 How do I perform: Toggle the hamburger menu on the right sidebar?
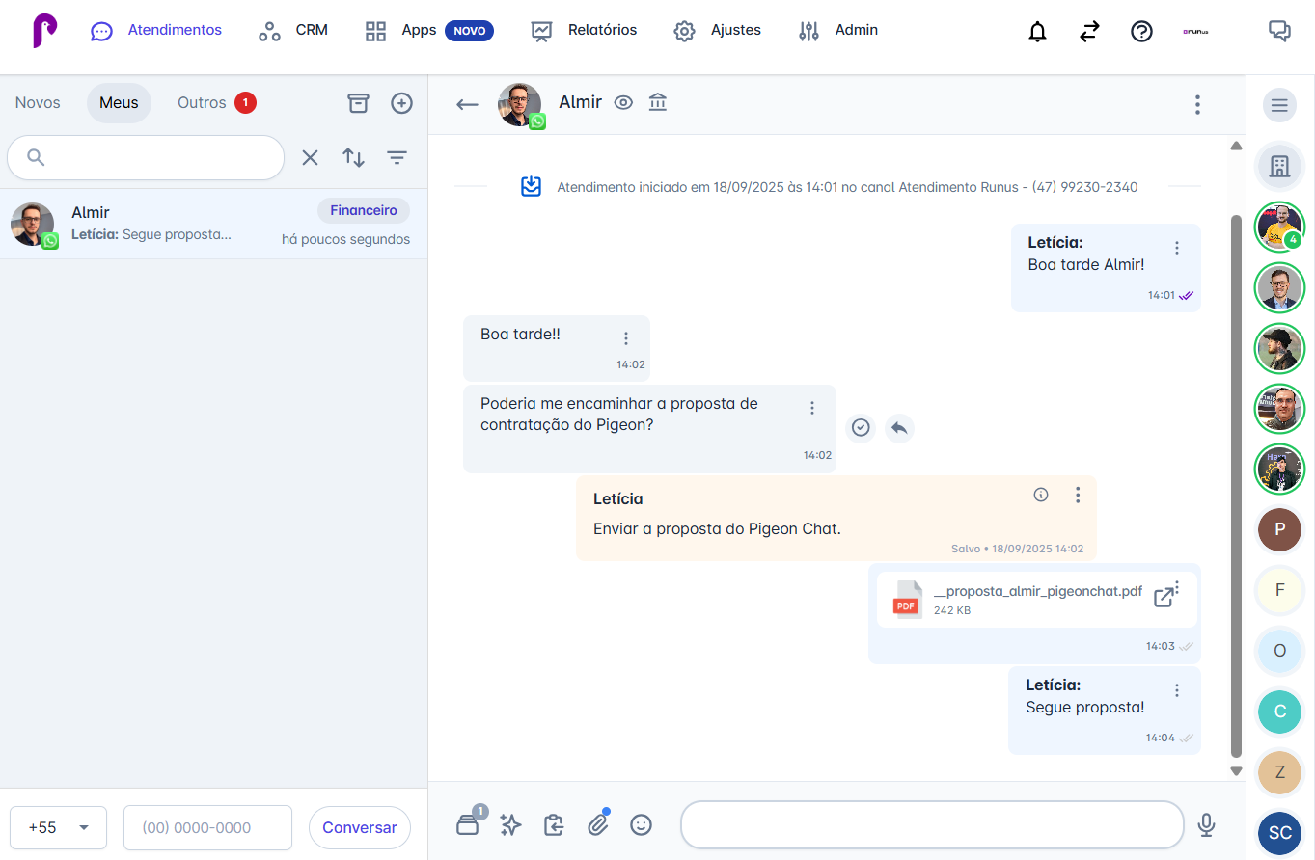tap(1279, 104)
